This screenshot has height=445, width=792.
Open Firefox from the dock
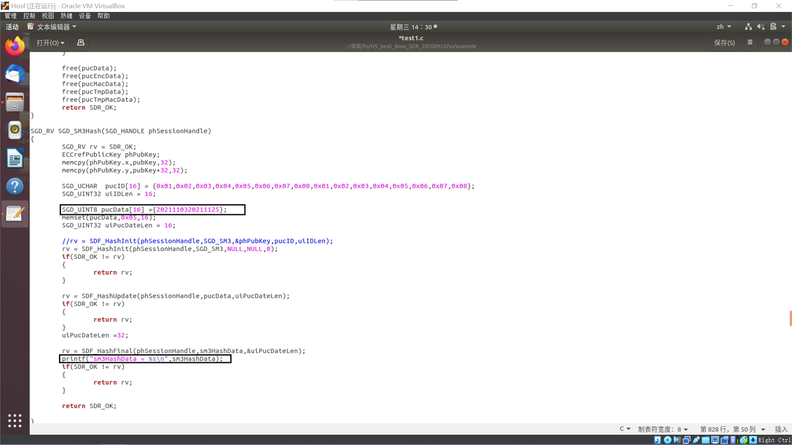(15, 46)
